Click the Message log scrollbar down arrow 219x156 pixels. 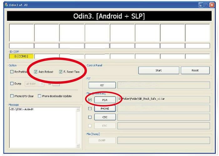(x=78, y=146)
